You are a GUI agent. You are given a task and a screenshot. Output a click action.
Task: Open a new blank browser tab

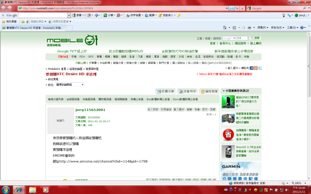click(69, 28)
